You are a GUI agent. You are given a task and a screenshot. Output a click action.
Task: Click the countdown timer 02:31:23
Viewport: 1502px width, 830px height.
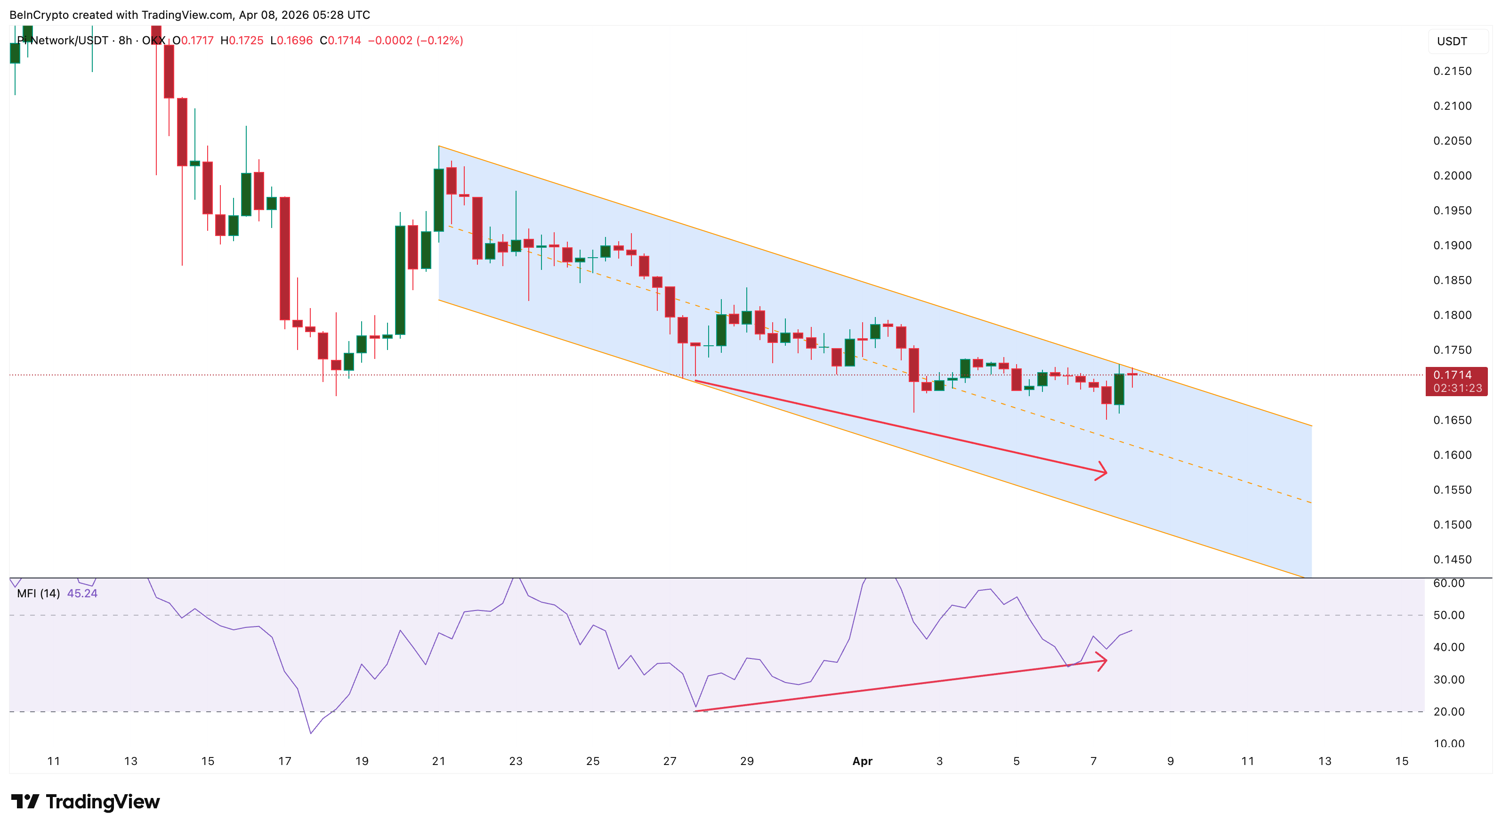1457,388
